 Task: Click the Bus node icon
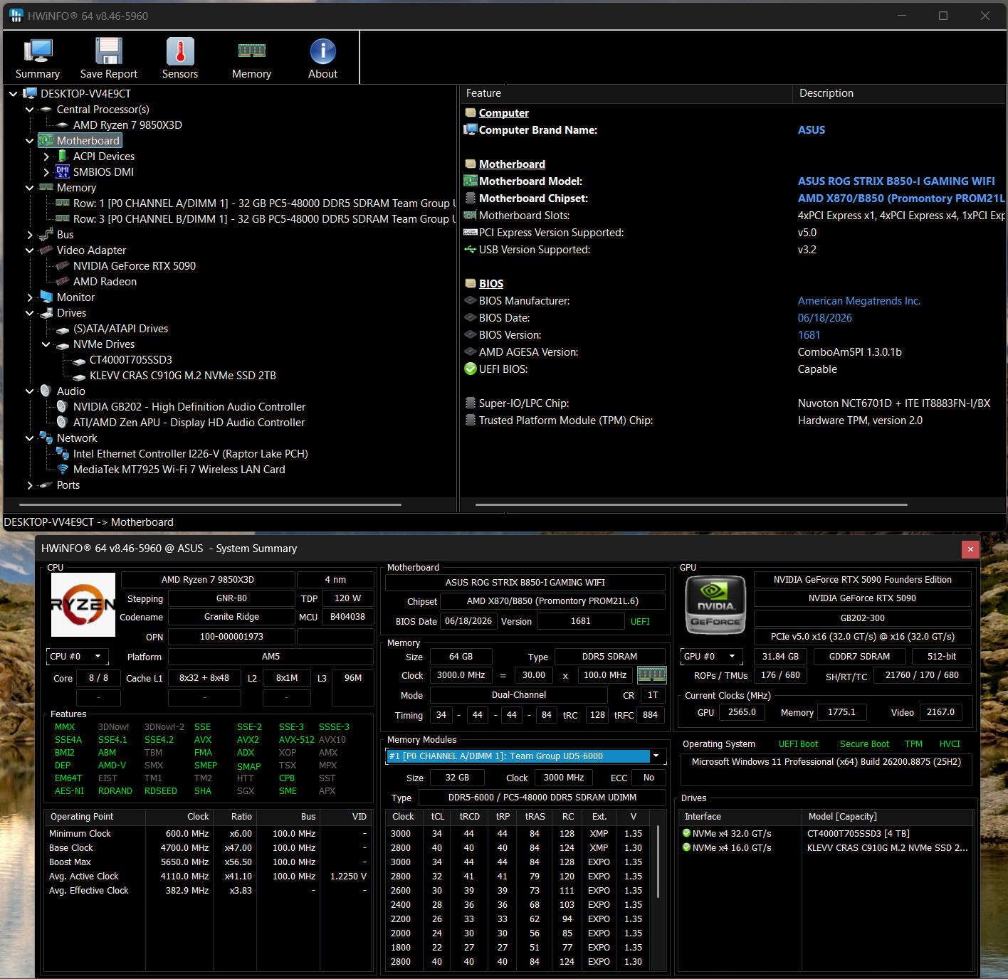tap(46, 234)
